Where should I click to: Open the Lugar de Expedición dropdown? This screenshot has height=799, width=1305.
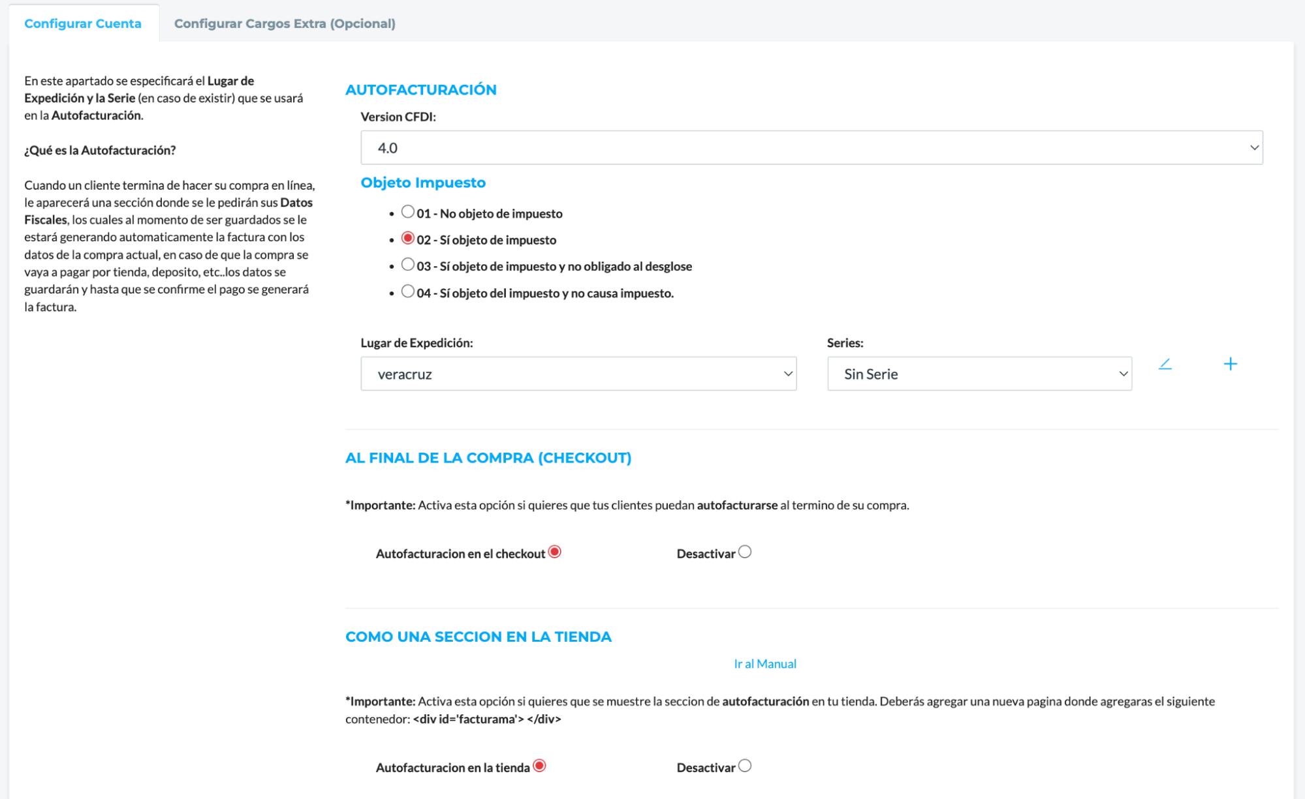(x=578, y=374)
